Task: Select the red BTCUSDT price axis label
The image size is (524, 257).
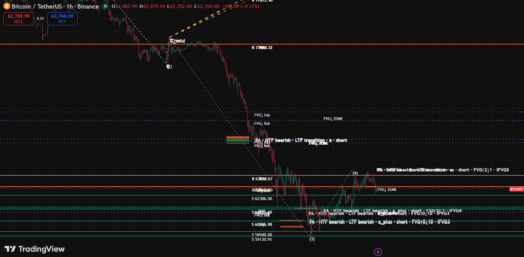Action: pyautogui.click(x=516, y=189)
